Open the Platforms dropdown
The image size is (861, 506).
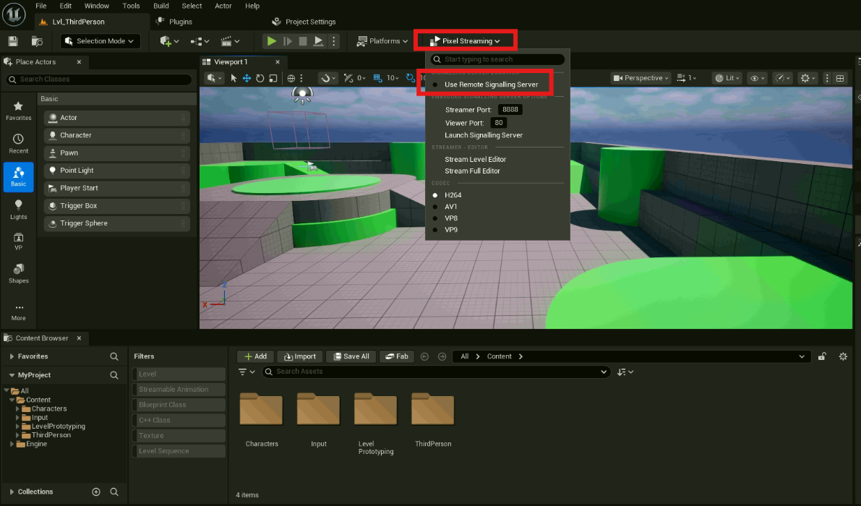pyautogui.click(x=382, y=41)
